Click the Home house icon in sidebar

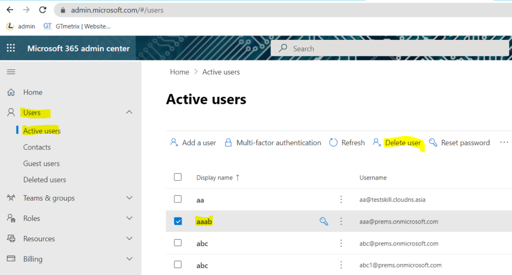click(11, 92)
